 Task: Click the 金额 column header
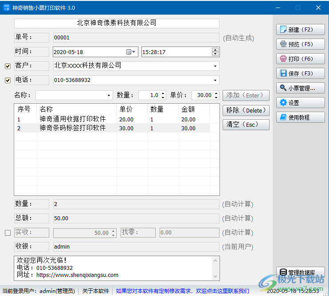tap(194, 109)
